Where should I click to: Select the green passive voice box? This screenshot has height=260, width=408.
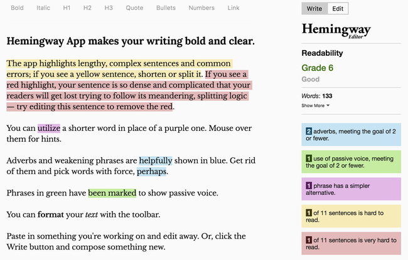click(351, 162)
